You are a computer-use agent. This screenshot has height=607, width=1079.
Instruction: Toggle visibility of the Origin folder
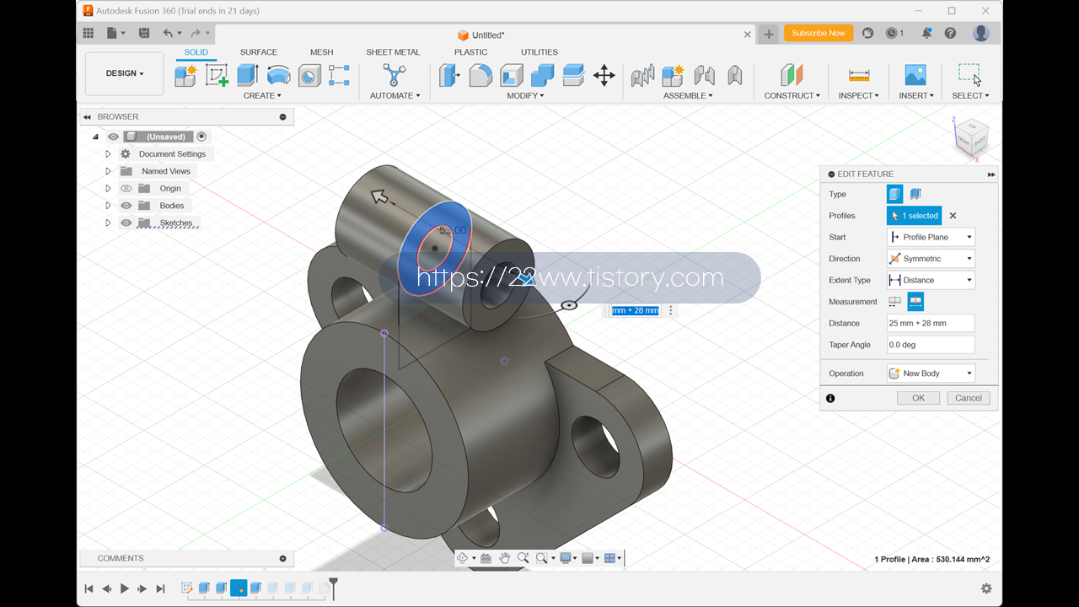click(126, 189)
